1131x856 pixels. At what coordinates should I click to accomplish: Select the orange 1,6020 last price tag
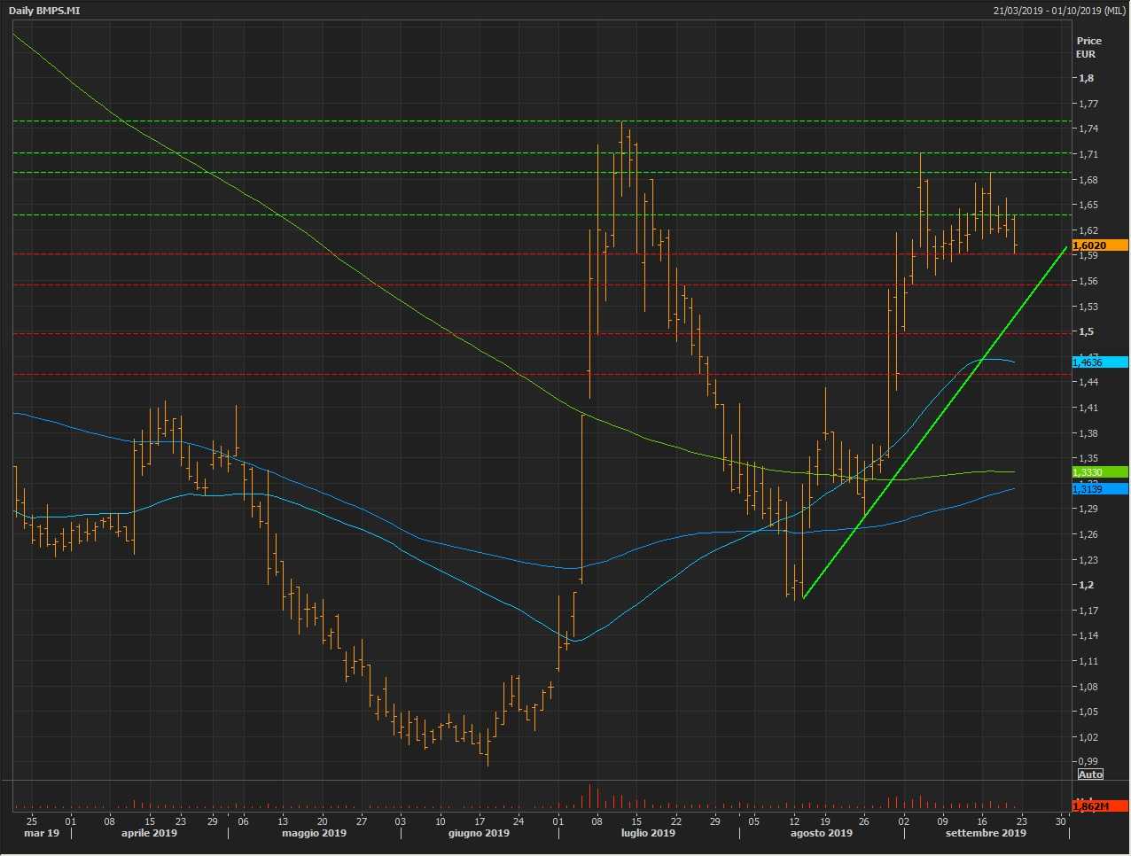pos(1099,245)
